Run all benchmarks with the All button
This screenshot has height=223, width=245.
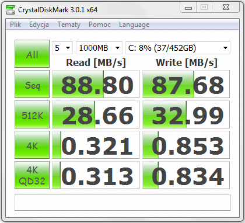point(32,54)
